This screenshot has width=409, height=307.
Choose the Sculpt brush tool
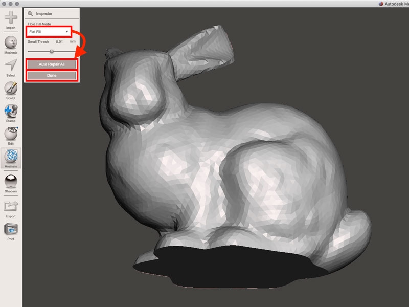point(11,87)
